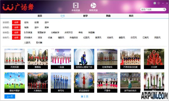This screenshot has height=101, width=169.
Task: Choose the 红歌风 music style
Action: (86, 38)
